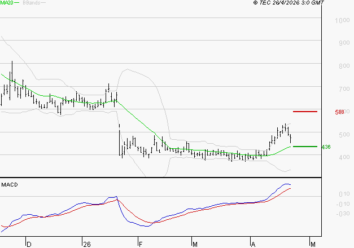Viewport: 354px width, 248px height.
Task: Click the F month marker on time axis
Action: [141, 245]
